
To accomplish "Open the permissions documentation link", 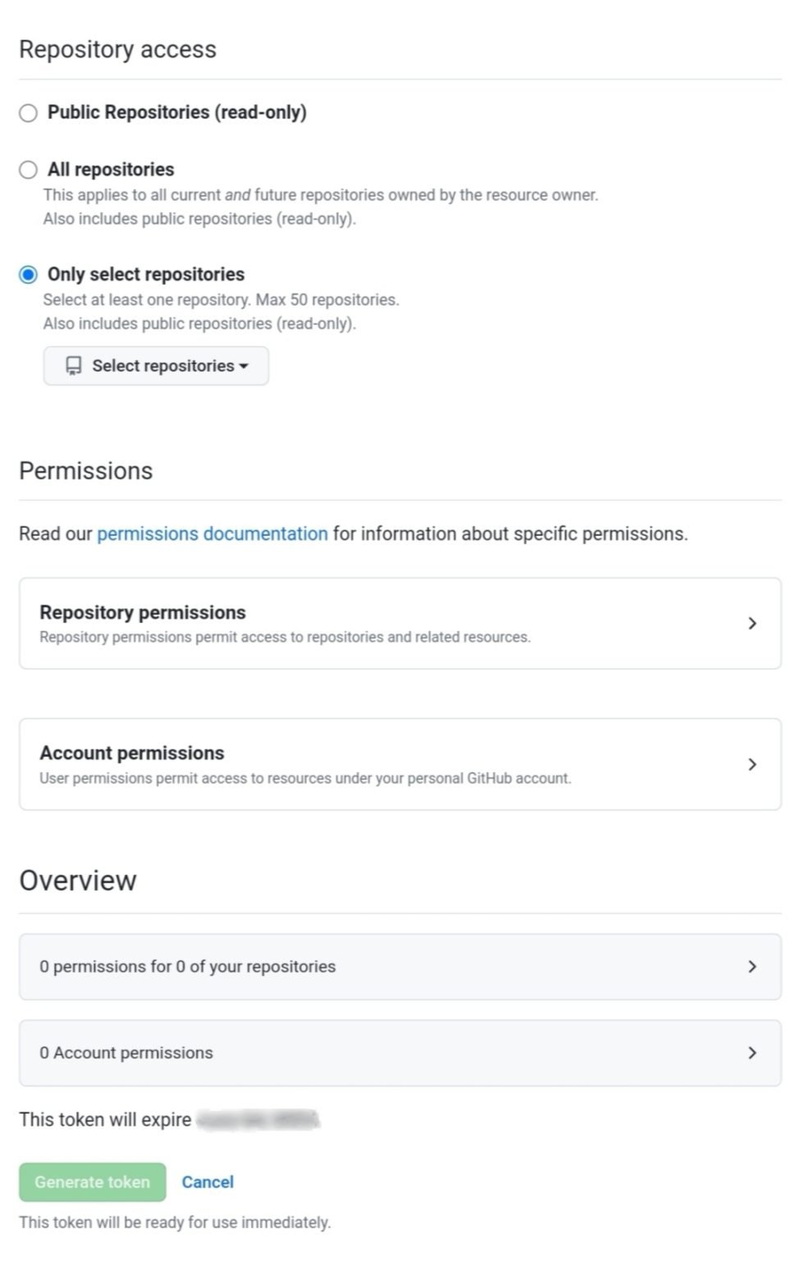I will point(212,534).
